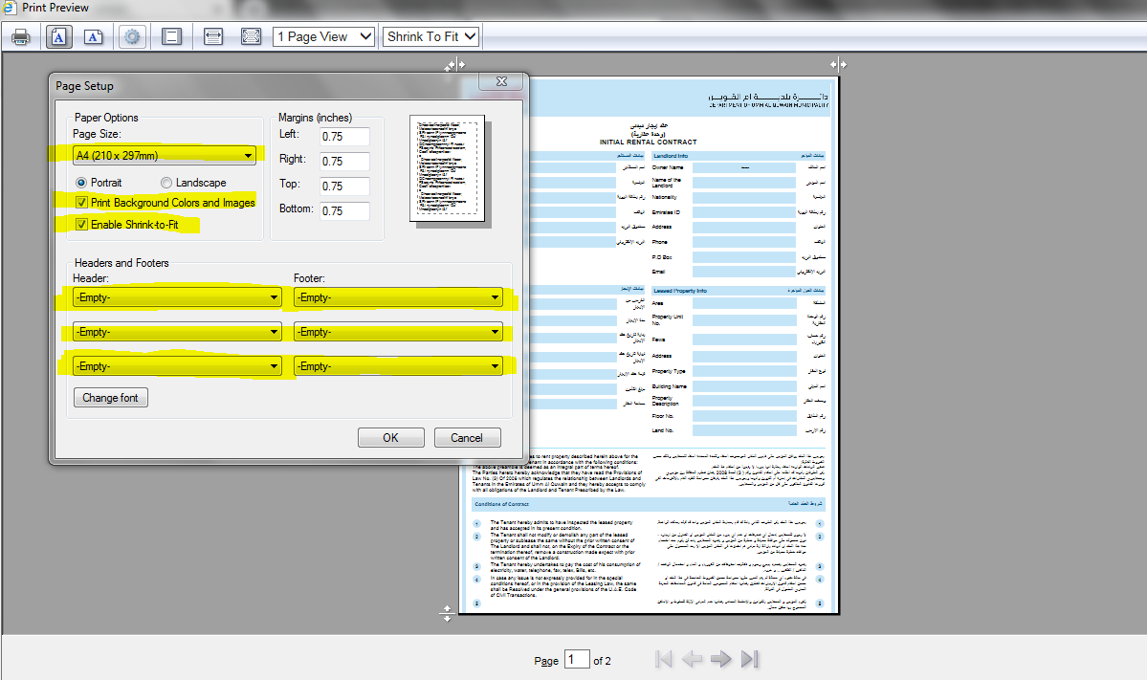The width and height of the screenshot is (1147, 680).
Task: Toggle headers and footers toolbar icon
Action: coord(171,36)
